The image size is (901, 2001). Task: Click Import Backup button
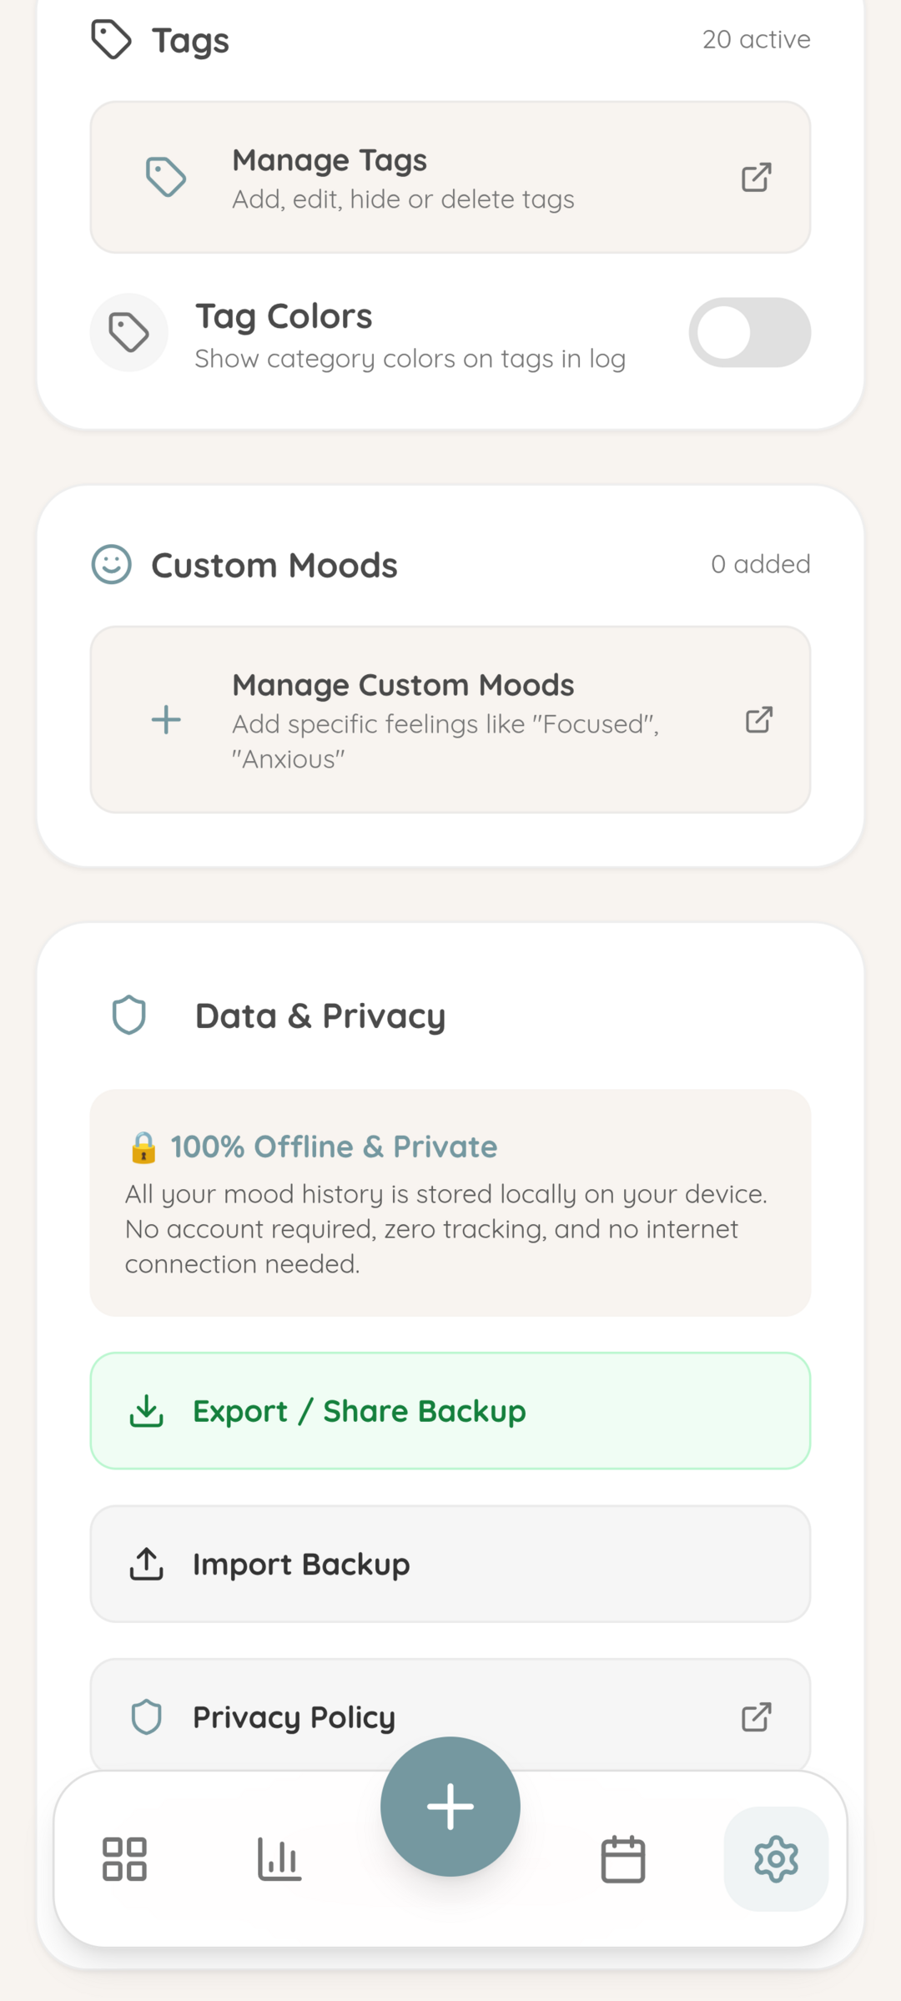[450, 1564]
